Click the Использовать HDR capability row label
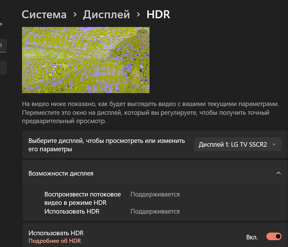288x247 pixels. point(72,211)
